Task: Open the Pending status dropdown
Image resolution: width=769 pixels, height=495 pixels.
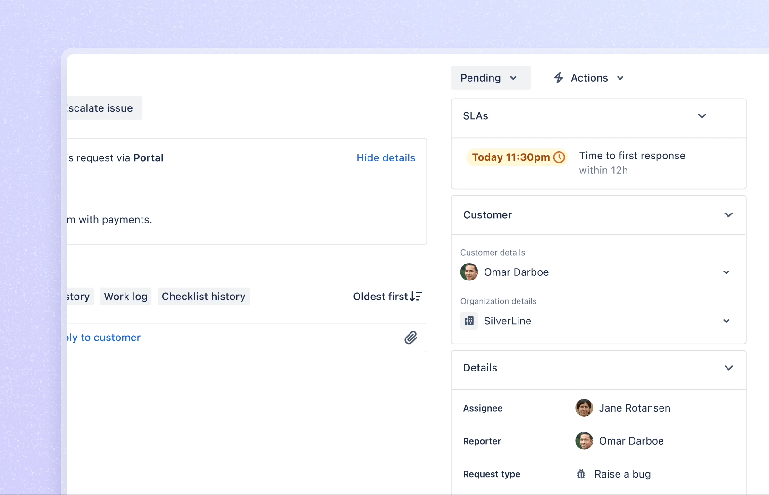Action: point(491,78)
